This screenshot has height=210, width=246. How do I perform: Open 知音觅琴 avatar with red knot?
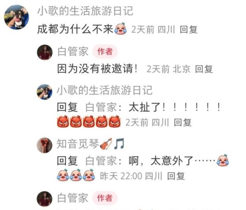click(44, 145)
